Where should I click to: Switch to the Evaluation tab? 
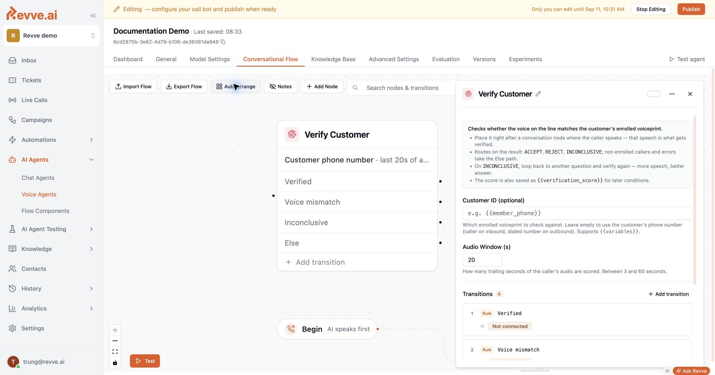(446, 59)
